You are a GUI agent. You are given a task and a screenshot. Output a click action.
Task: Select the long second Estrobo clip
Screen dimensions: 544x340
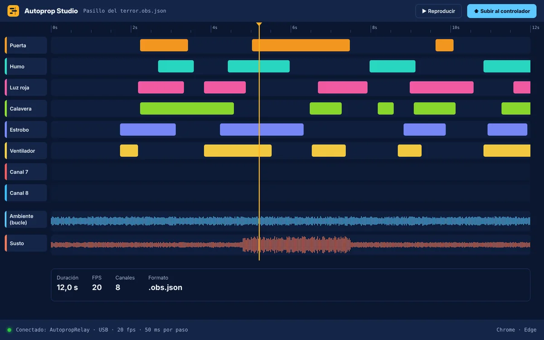click(x=262, y=130)
